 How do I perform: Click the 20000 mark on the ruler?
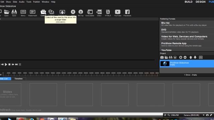tap(58, 73)
